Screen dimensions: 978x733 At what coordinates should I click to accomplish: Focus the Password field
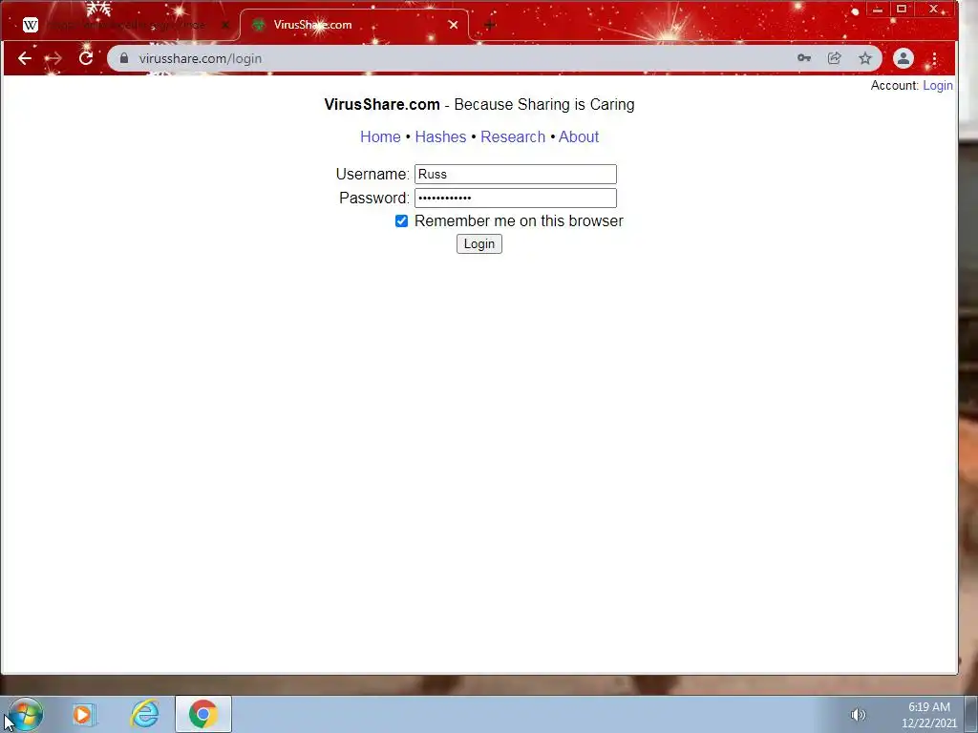[x=515, y=198]
